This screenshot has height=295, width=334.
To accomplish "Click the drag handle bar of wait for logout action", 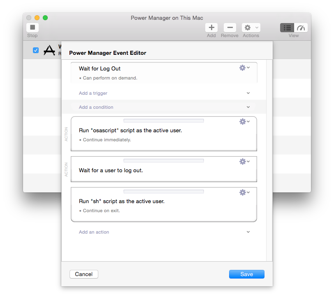I will [x=164, y=161].
